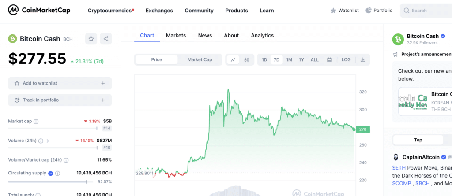The image size is (452, 196).
Task: Open the $ETH ticker link
Action: (399, 167)
